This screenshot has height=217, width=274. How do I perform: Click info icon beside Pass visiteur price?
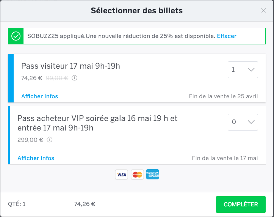(74, 78)
